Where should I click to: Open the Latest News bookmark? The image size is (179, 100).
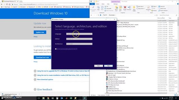click(58, 7)
